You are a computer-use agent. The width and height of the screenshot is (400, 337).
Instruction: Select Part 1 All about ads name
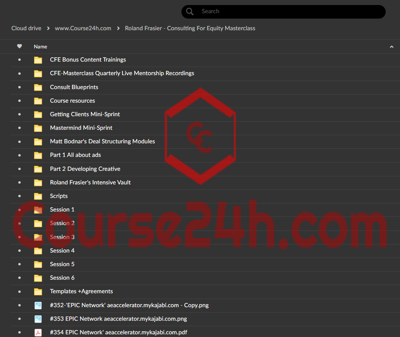75,155
